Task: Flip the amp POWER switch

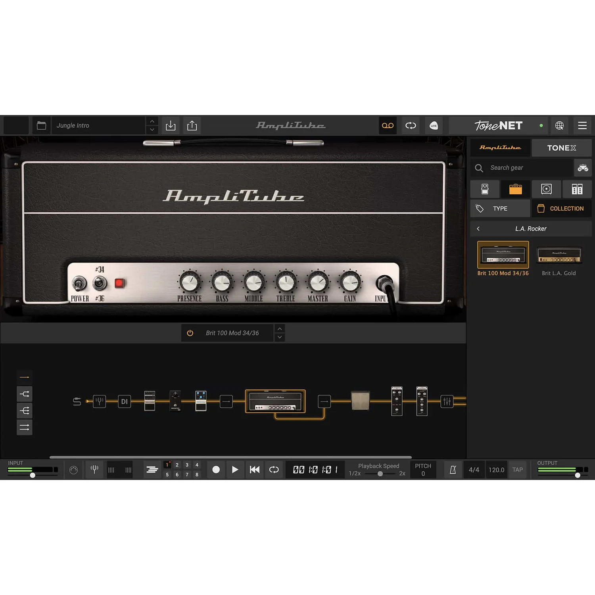Action: pyautogui.click(x=79, y=283)
